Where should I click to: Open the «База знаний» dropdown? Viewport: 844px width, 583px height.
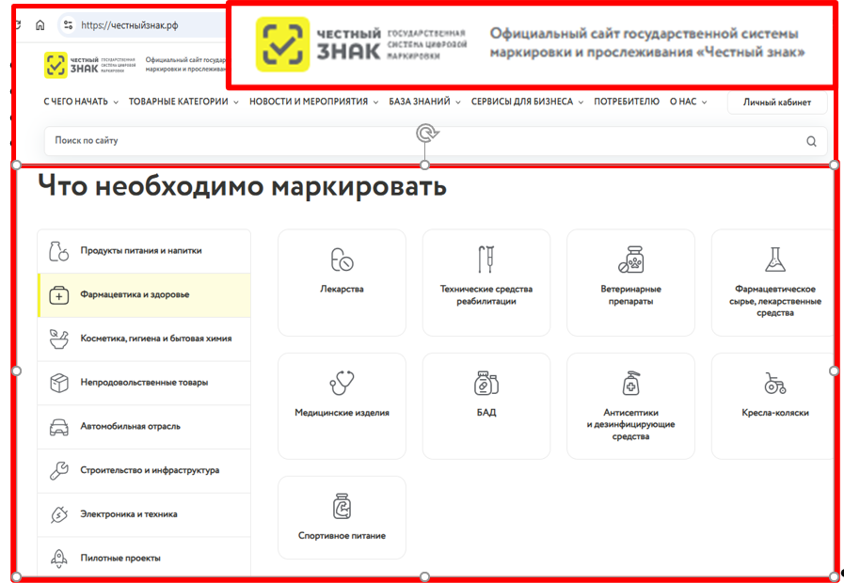(424, 102)
